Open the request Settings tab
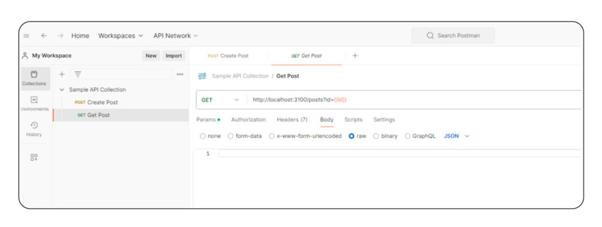 [x=384, y=120]
